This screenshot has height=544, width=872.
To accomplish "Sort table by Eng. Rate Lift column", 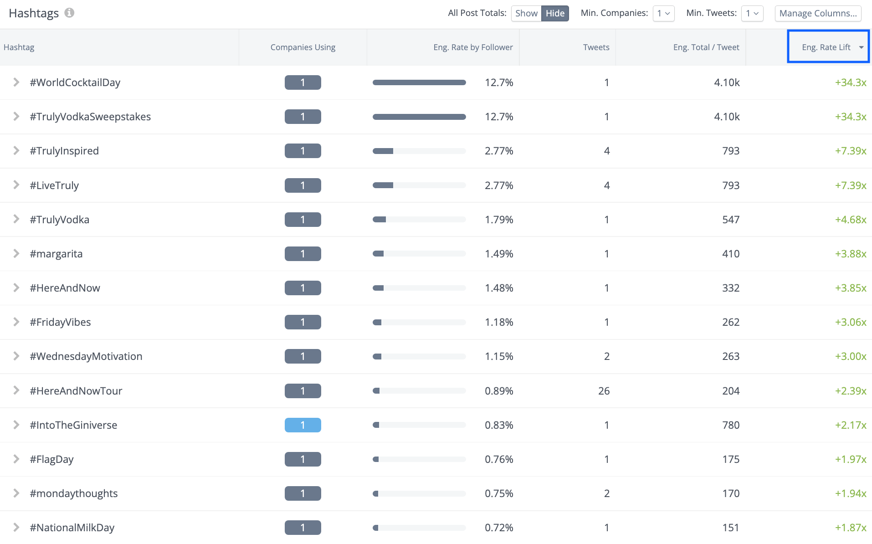I will pyautogui.click(x=826, y=46).
